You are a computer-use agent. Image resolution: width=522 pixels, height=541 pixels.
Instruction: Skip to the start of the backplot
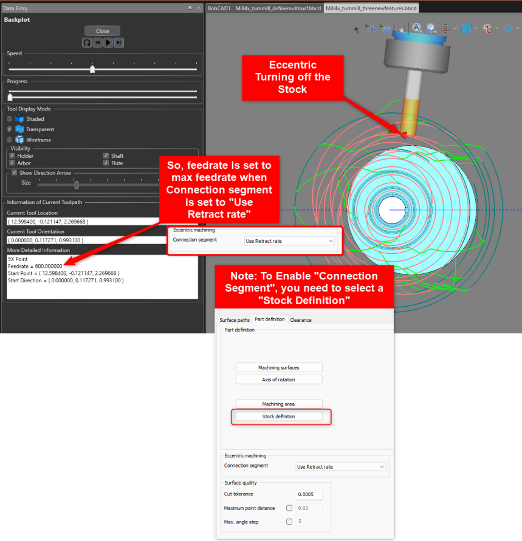click(97, 43)
